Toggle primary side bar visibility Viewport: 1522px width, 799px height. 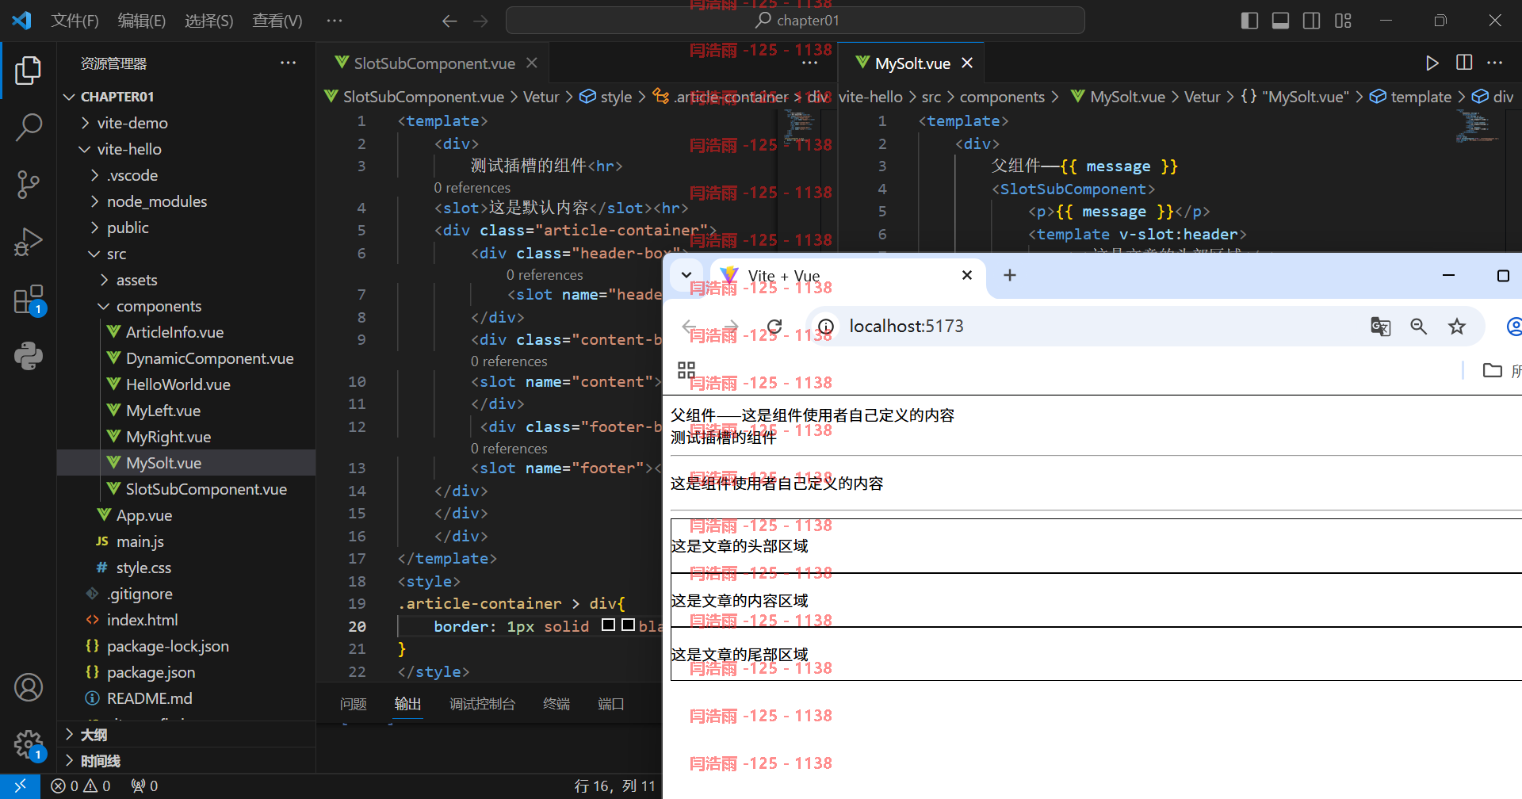coord(1249,21)
